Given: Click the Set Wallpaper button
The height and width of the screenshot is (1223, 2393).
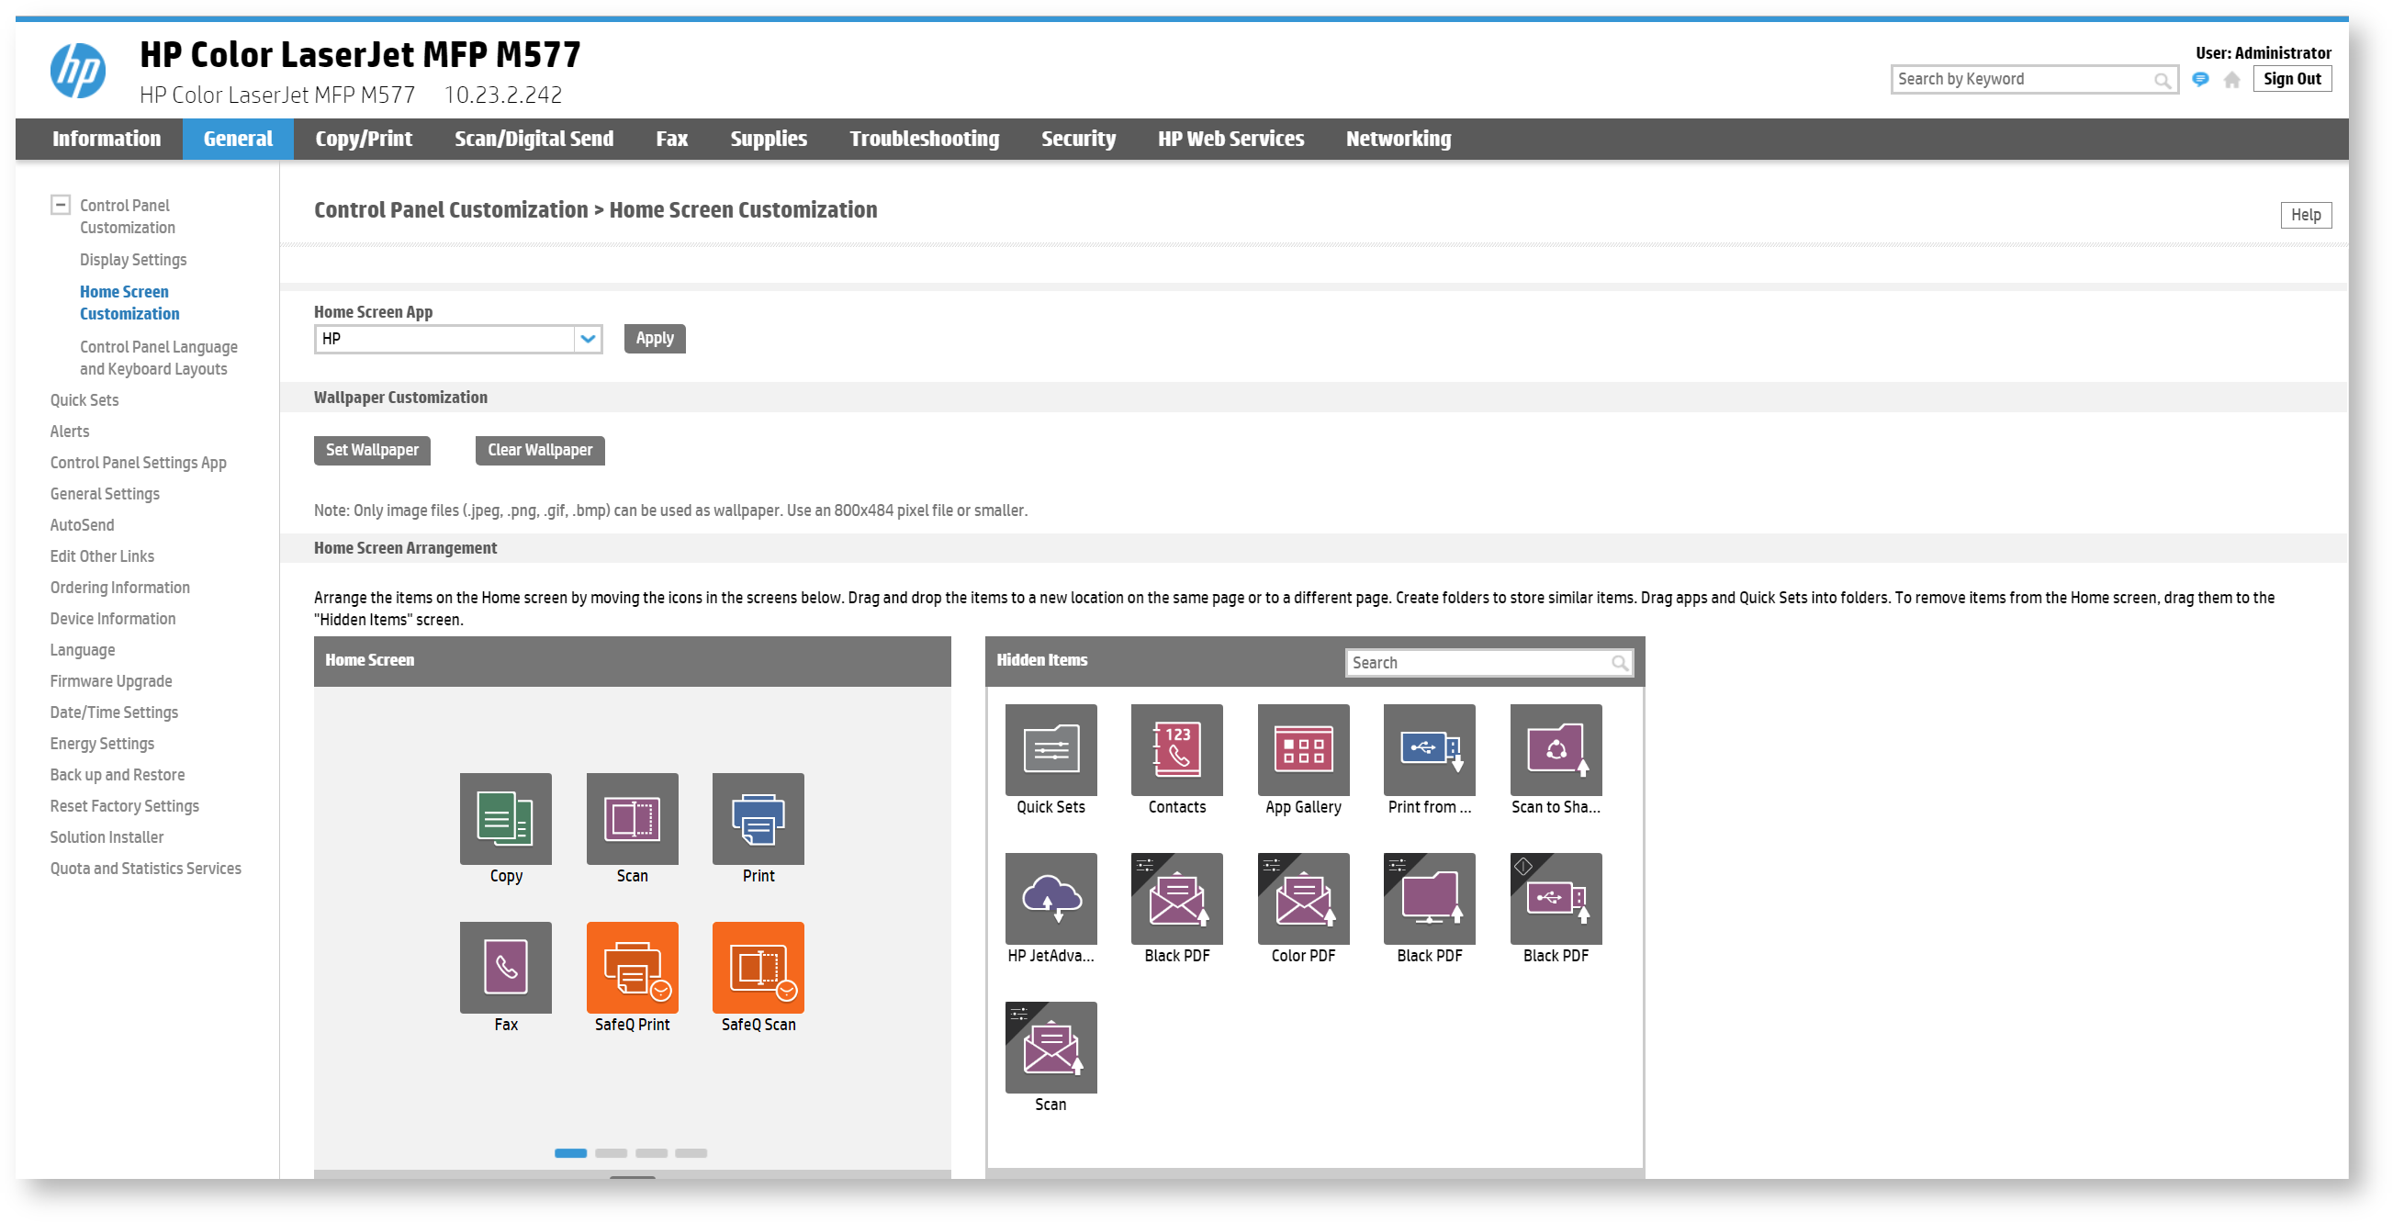Looking at the screenshot, I should point(372,451).
